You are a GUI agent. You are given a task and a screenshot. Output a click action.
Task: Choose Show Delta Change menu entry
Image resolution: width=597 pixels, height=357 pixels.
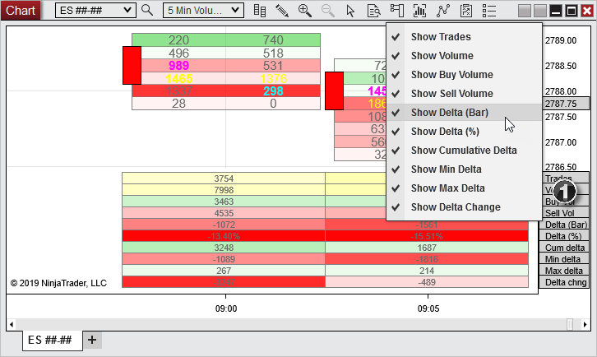point(456,207)
